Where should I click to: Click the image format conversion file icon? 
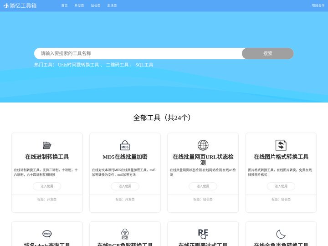coord(281,145)
